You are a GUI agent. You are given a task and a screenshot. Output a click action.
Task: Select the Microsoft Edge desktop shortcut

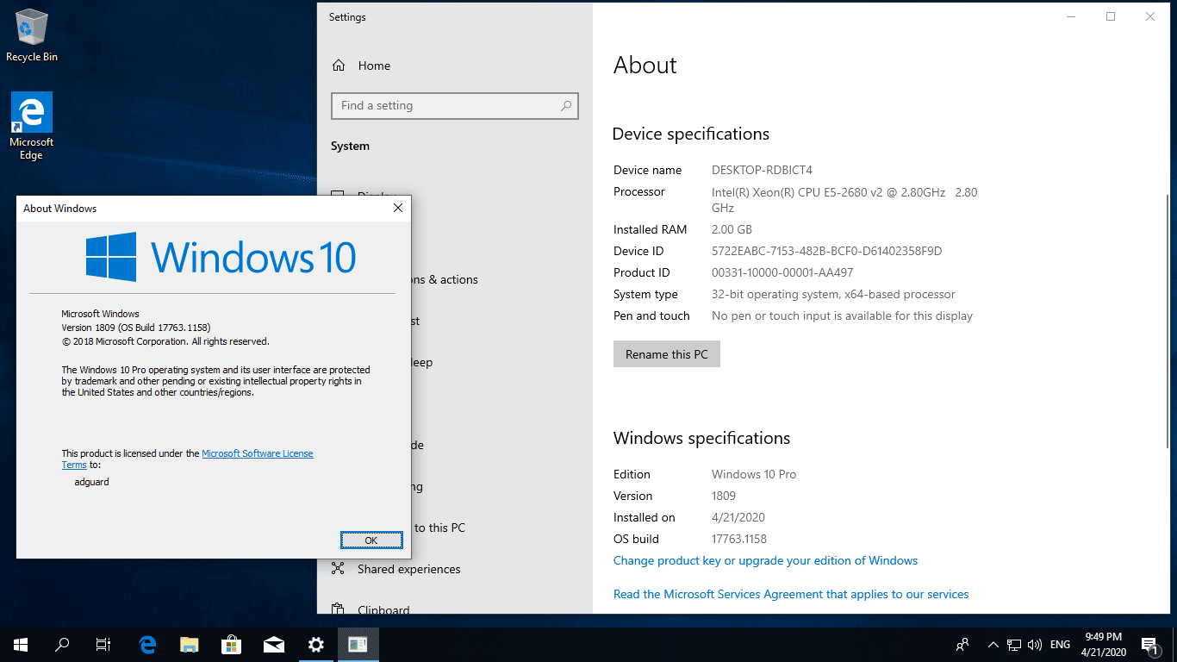pyautogui.click(x=32, y=127)
